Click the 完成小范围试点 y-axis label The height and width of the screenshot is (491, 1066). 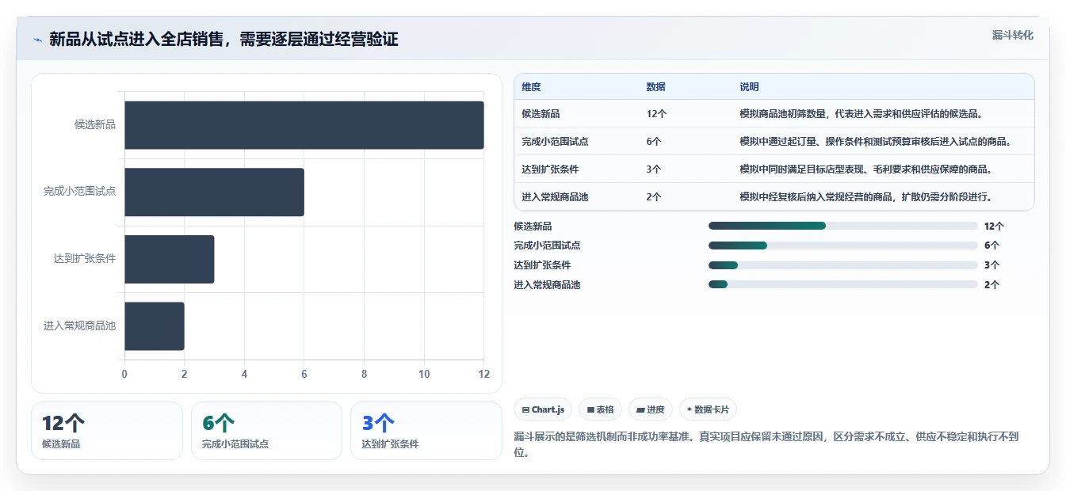tap(79, 192)
